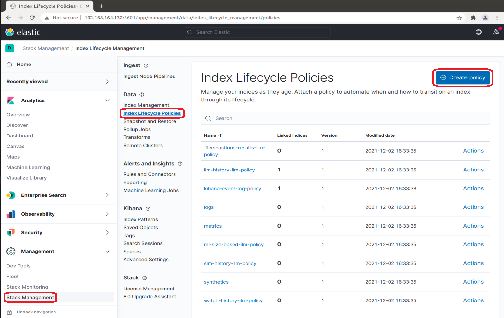The image size is (504, 318).
Task: Open the kibana-event-log-policy link
Action: (232, 189)
